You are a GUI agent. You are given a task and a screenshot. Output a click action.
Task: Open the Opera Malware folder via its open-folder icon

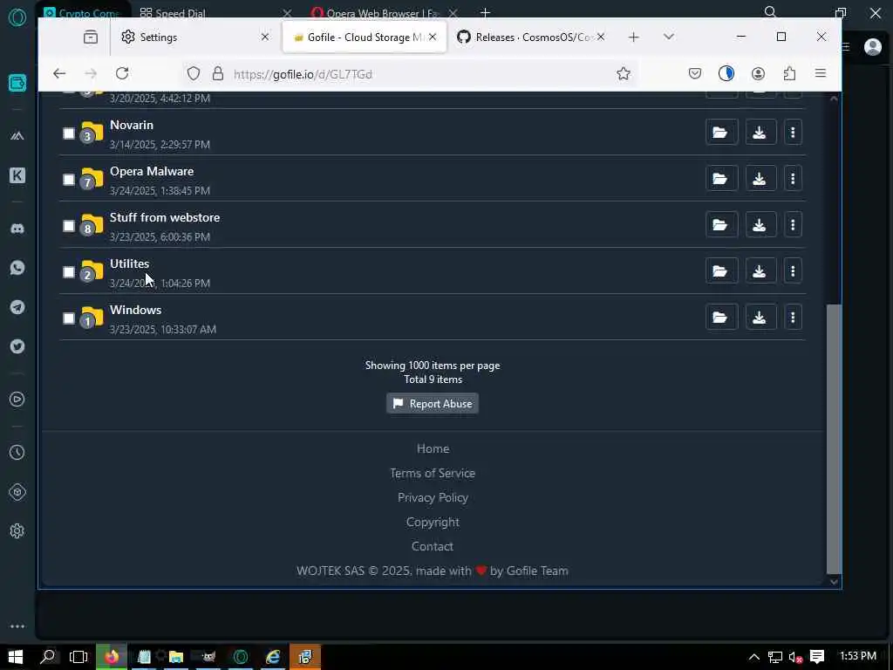tap(721, 179)
